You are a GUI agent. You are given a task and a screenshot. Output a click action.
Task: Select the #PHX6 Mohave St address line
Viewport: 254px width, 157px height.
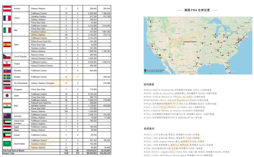(174, 97)
